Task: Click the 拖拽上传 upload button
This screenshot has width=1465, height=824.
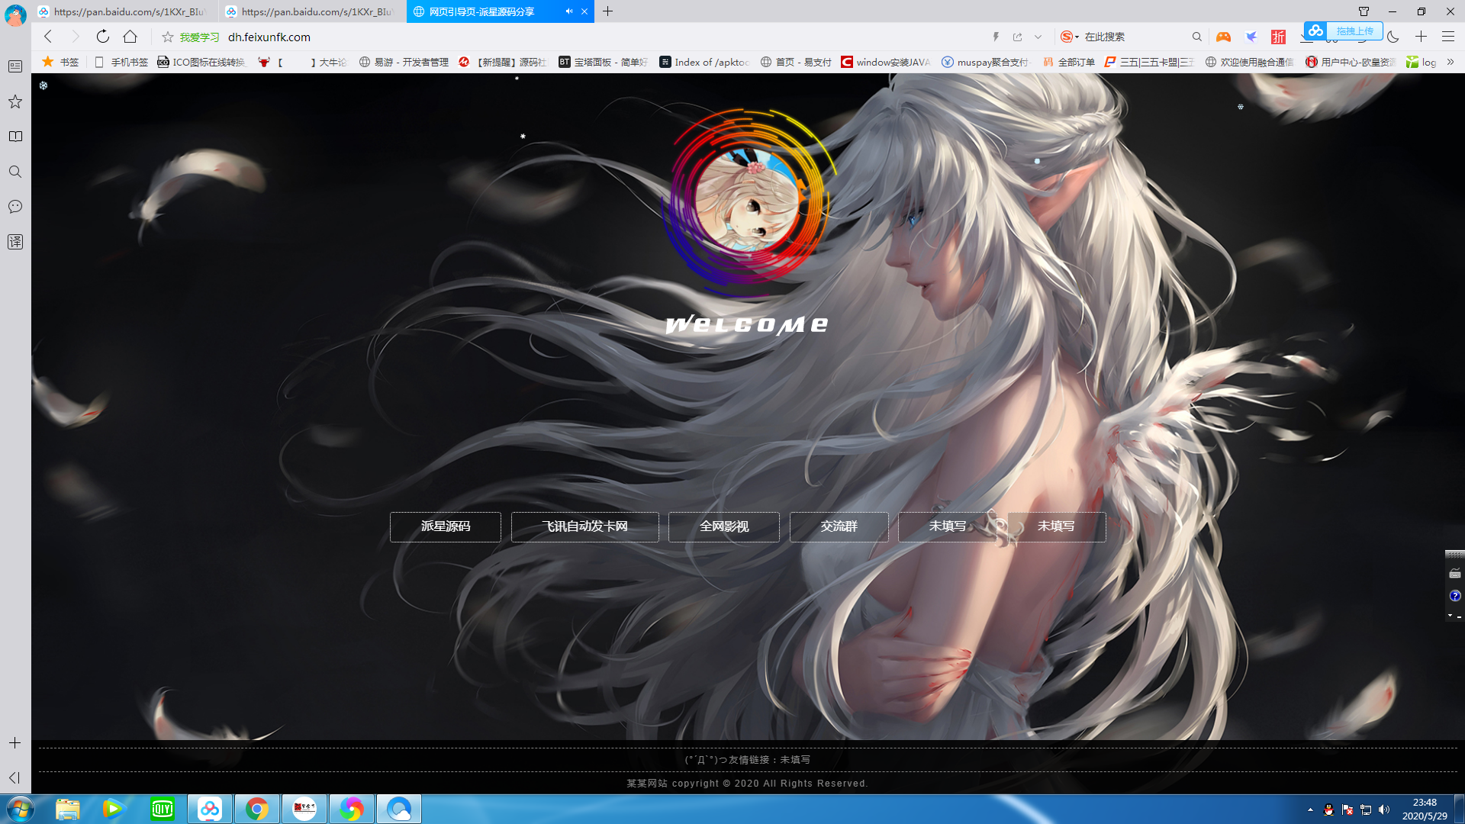Action: pyautogui.click(x=1344, y=31)
